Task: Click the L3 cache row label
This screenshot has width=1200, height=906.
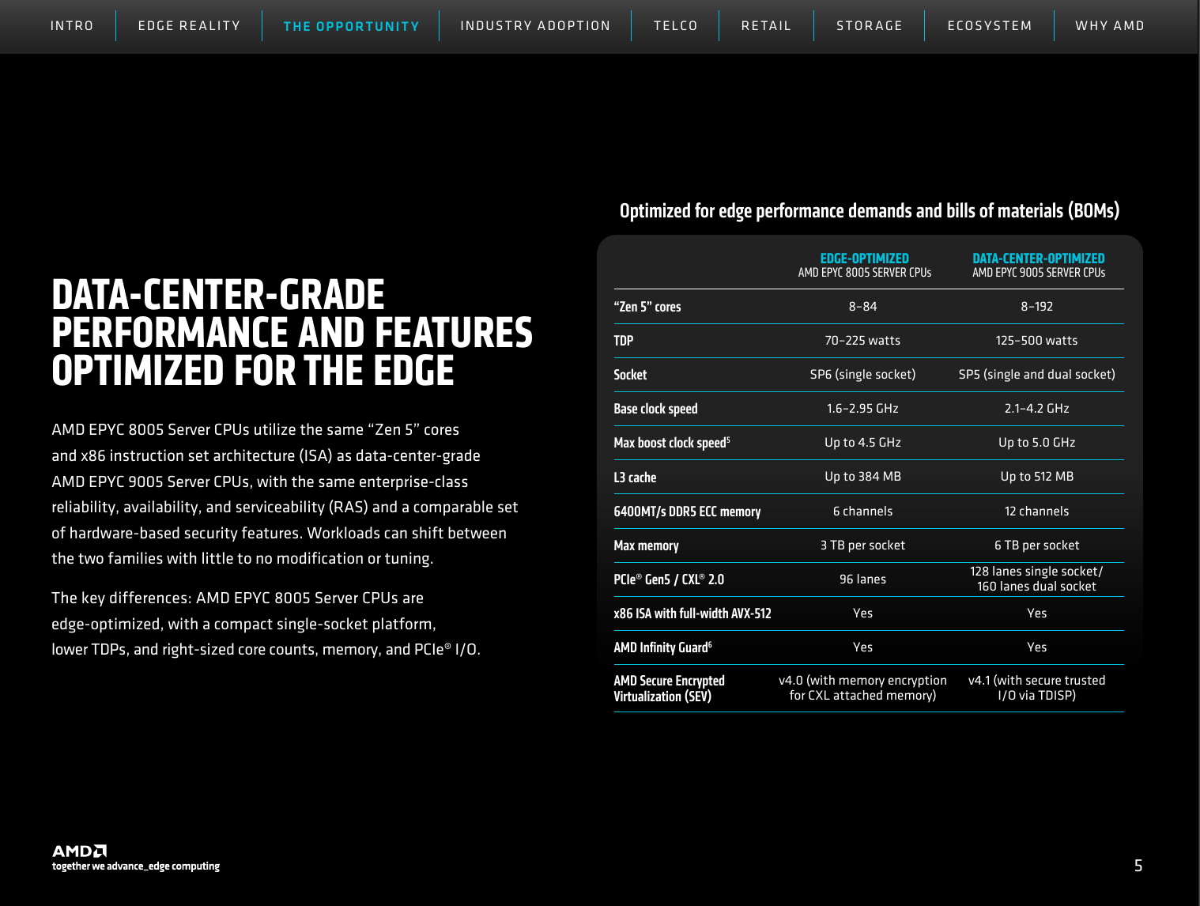Action: point(635,478)
